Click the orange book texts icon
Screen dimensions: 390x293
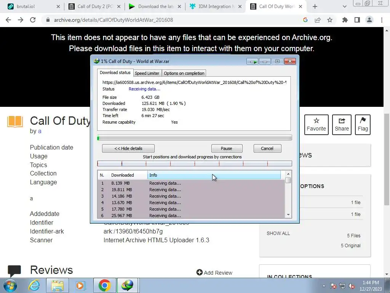click(15, 122)
